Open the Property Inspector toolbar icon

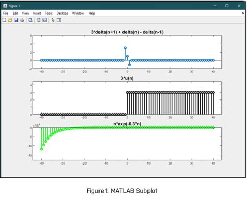click(59, 20)
